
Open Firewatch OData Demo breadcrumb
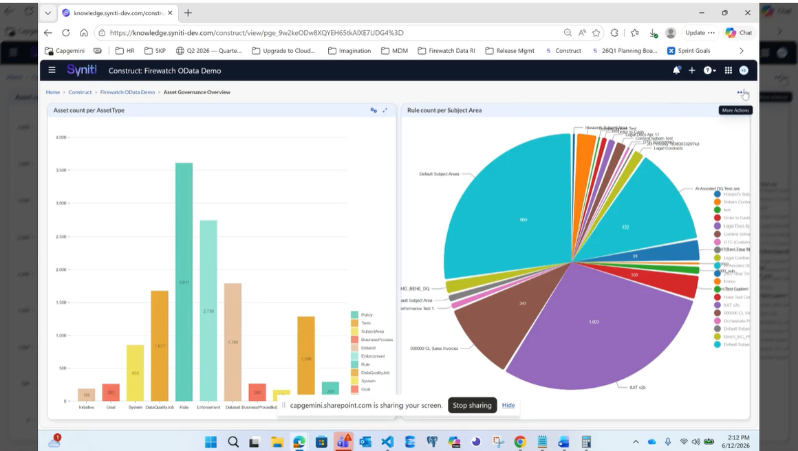pyautogui.click(x=127, y=93)
